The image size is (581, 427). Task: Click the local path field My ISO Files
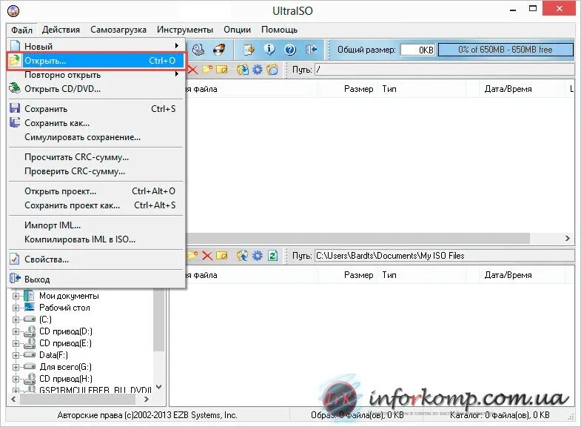coord(444,256)
